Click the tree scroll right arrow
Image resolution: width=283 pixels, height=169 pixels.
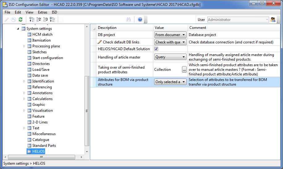[81, 157]
